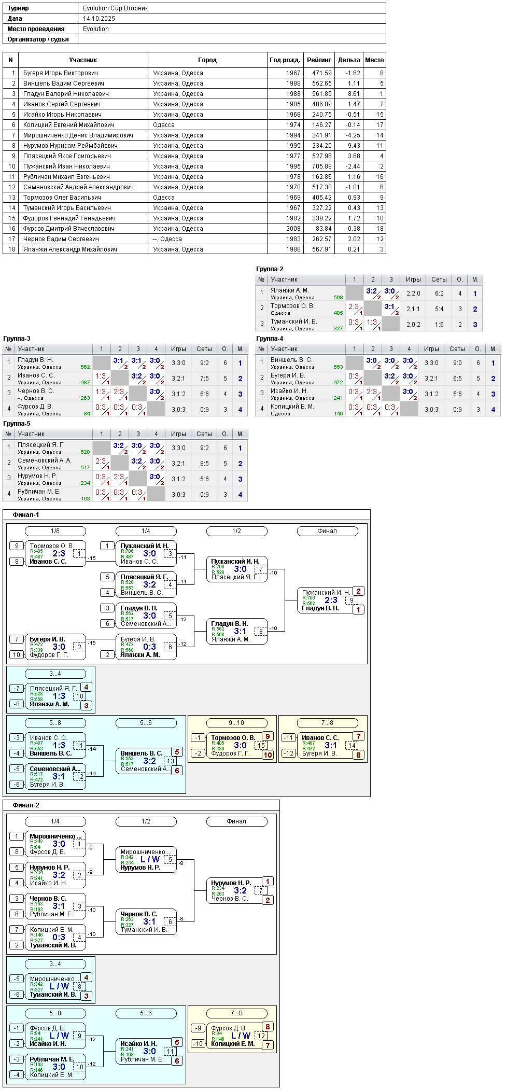Viewport: 506px width, 1090px height.
Task: Select participant 'Фудоров Геннадий Генадьевич'
Action: point(69,218)
